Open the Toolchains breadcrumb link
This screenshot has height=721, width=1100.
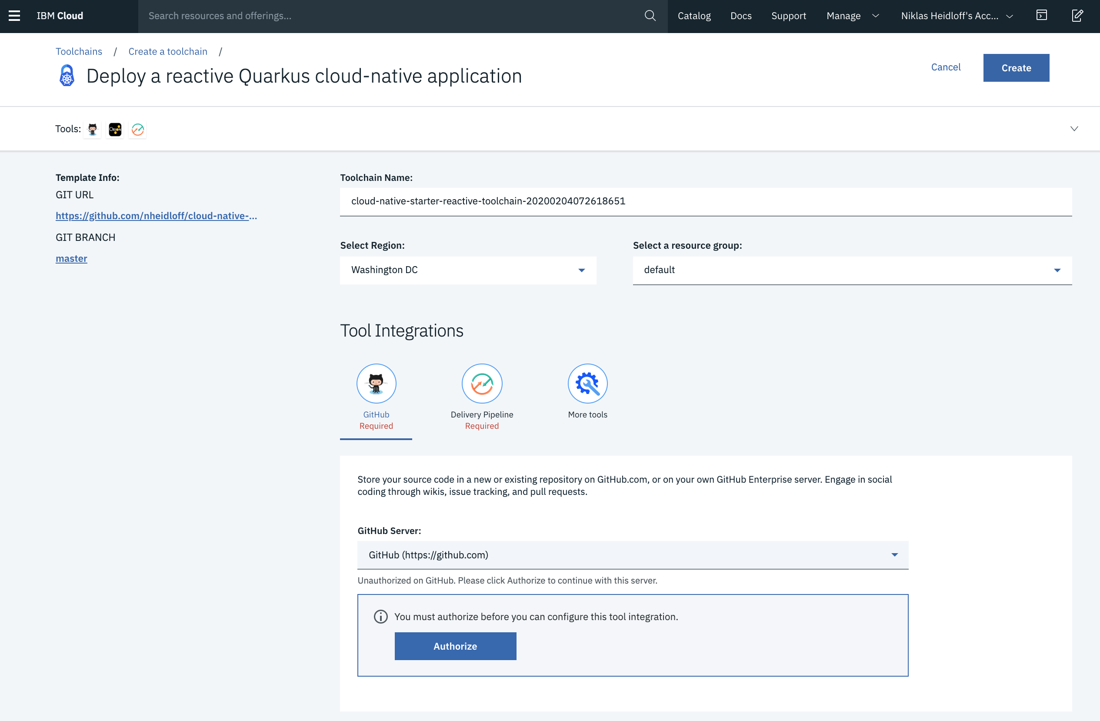click(79, 51)
